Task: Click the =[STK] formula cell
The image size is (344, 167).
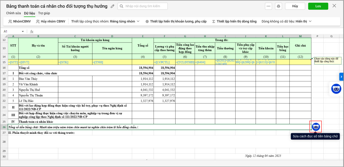Action: [x=75, y=62]
